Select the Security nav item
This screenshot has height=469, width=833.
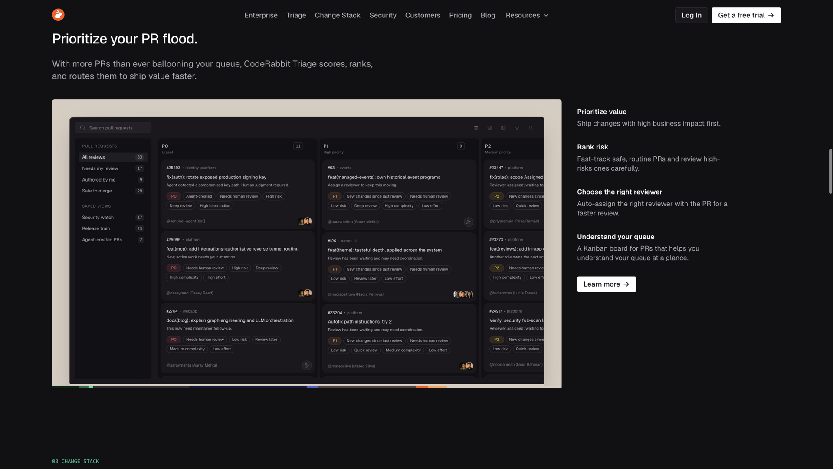[383, 15]
